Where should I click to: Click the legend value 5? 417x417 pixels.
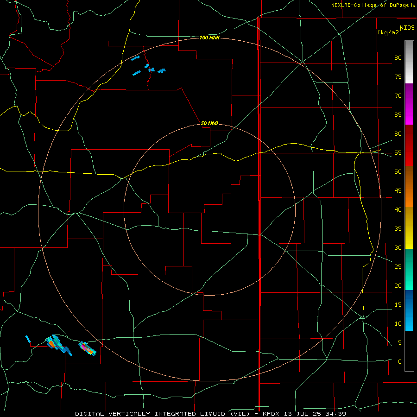pyautogui.click(x=400, y=343)
